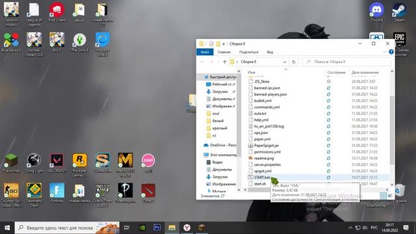The height and width of the screenshot is (234, 416).
Task: Launch Grand Theft Auto V desktop icon
Action: click(x=103, y=195)
